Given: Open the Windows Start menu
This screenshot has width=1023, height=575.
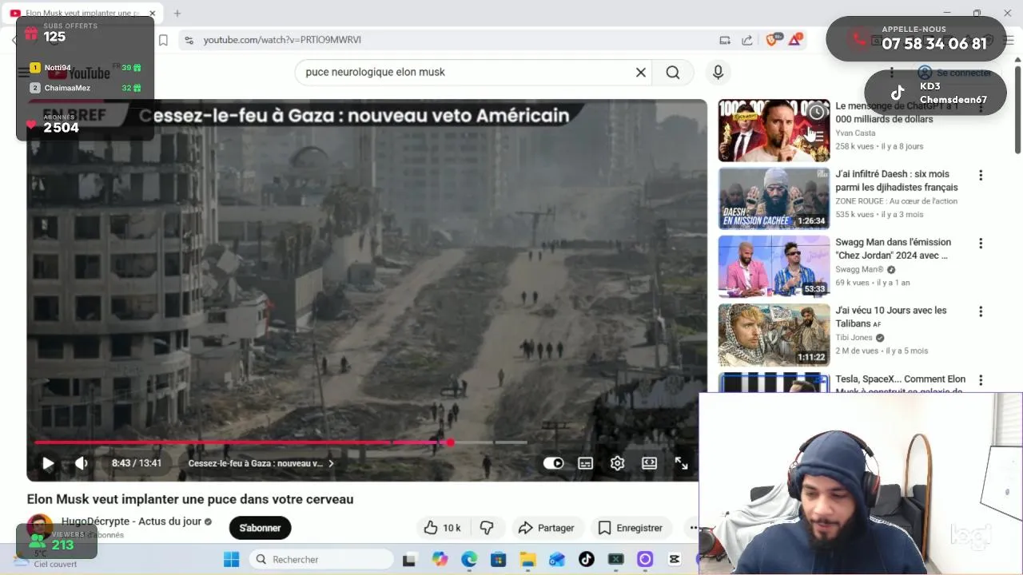Looking at the screenshot, I should click(x=231, y=559).
